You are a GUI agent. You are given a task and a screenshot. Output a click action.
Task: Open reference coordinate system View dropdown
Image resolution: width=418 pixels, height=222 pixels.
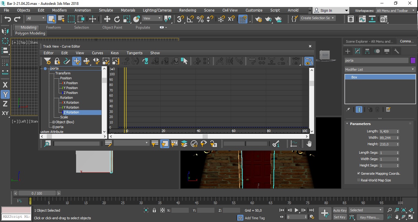click(x=152, y=18)
